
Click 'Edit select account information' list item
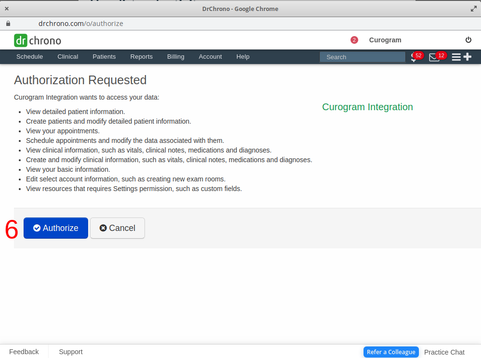point(126,179)
